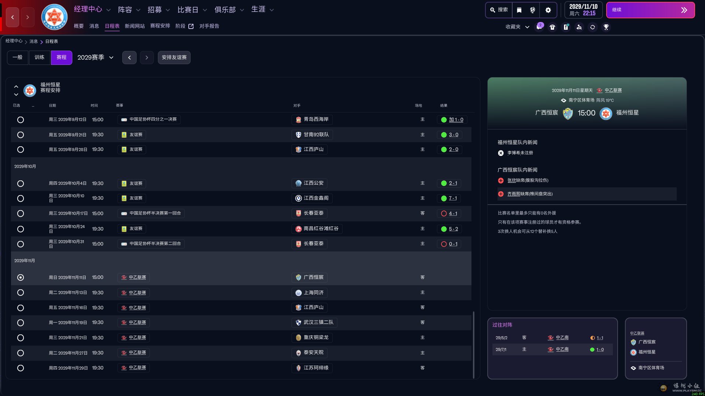Open the messages inbox icon with badge
The width and height of the screenshot is (705, 396).
539,27
